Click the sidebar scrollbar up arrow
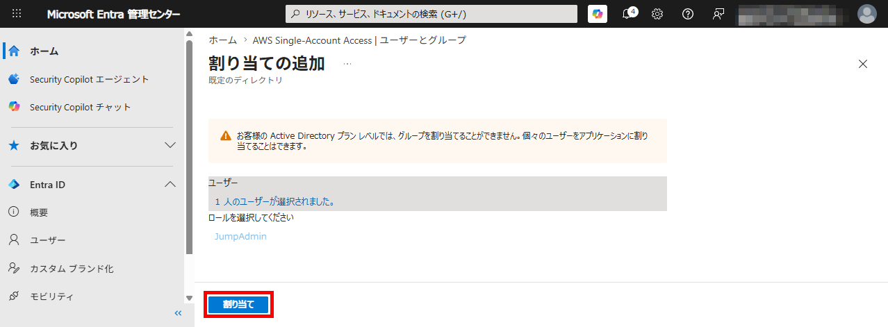 (189, 34)
